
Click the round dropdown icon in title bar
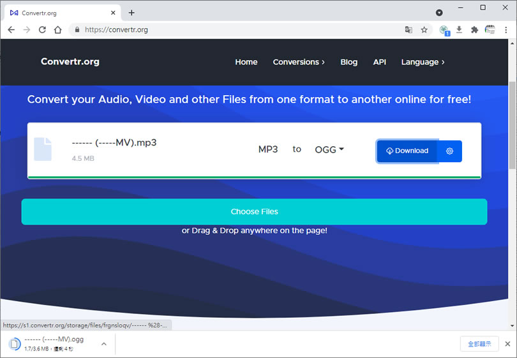click(x=439, y=13)
